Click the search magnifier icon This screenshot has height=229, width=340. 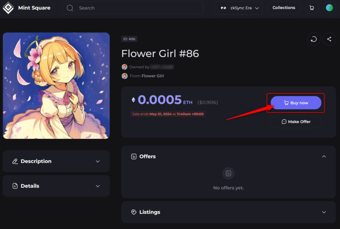tap(70, 8)
